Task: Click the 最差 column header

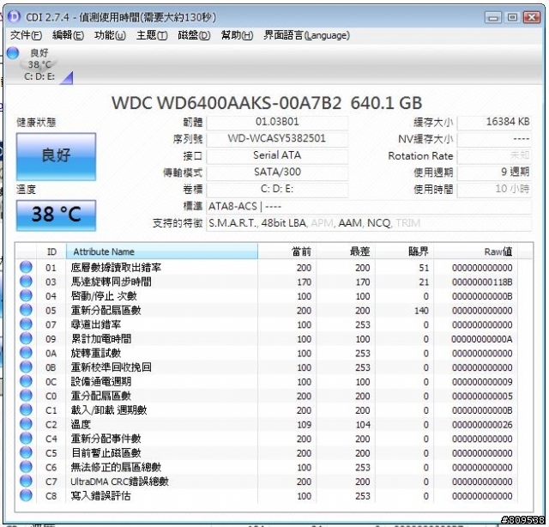Action: [x=346, y=251]
